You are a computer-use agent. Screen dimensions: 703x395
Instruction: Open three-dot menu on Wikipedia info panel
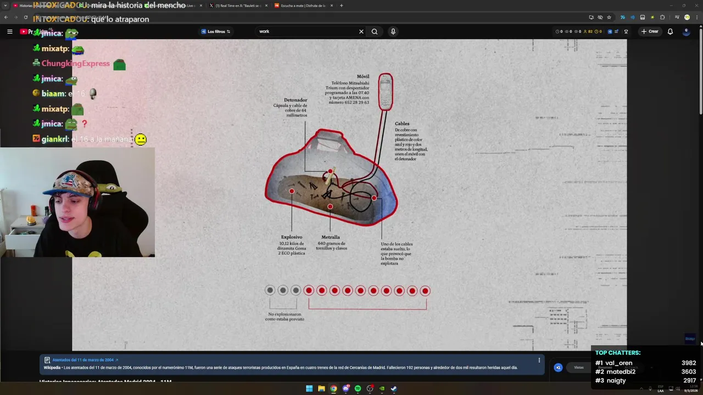(539, 360)
